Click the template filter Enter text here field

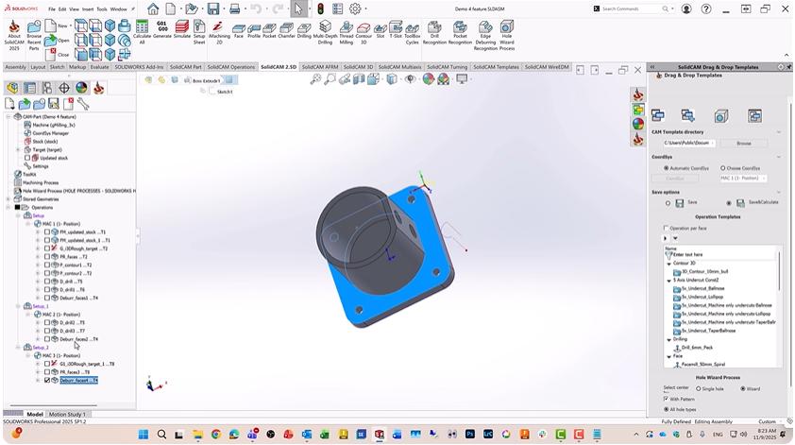pos(720,255)
